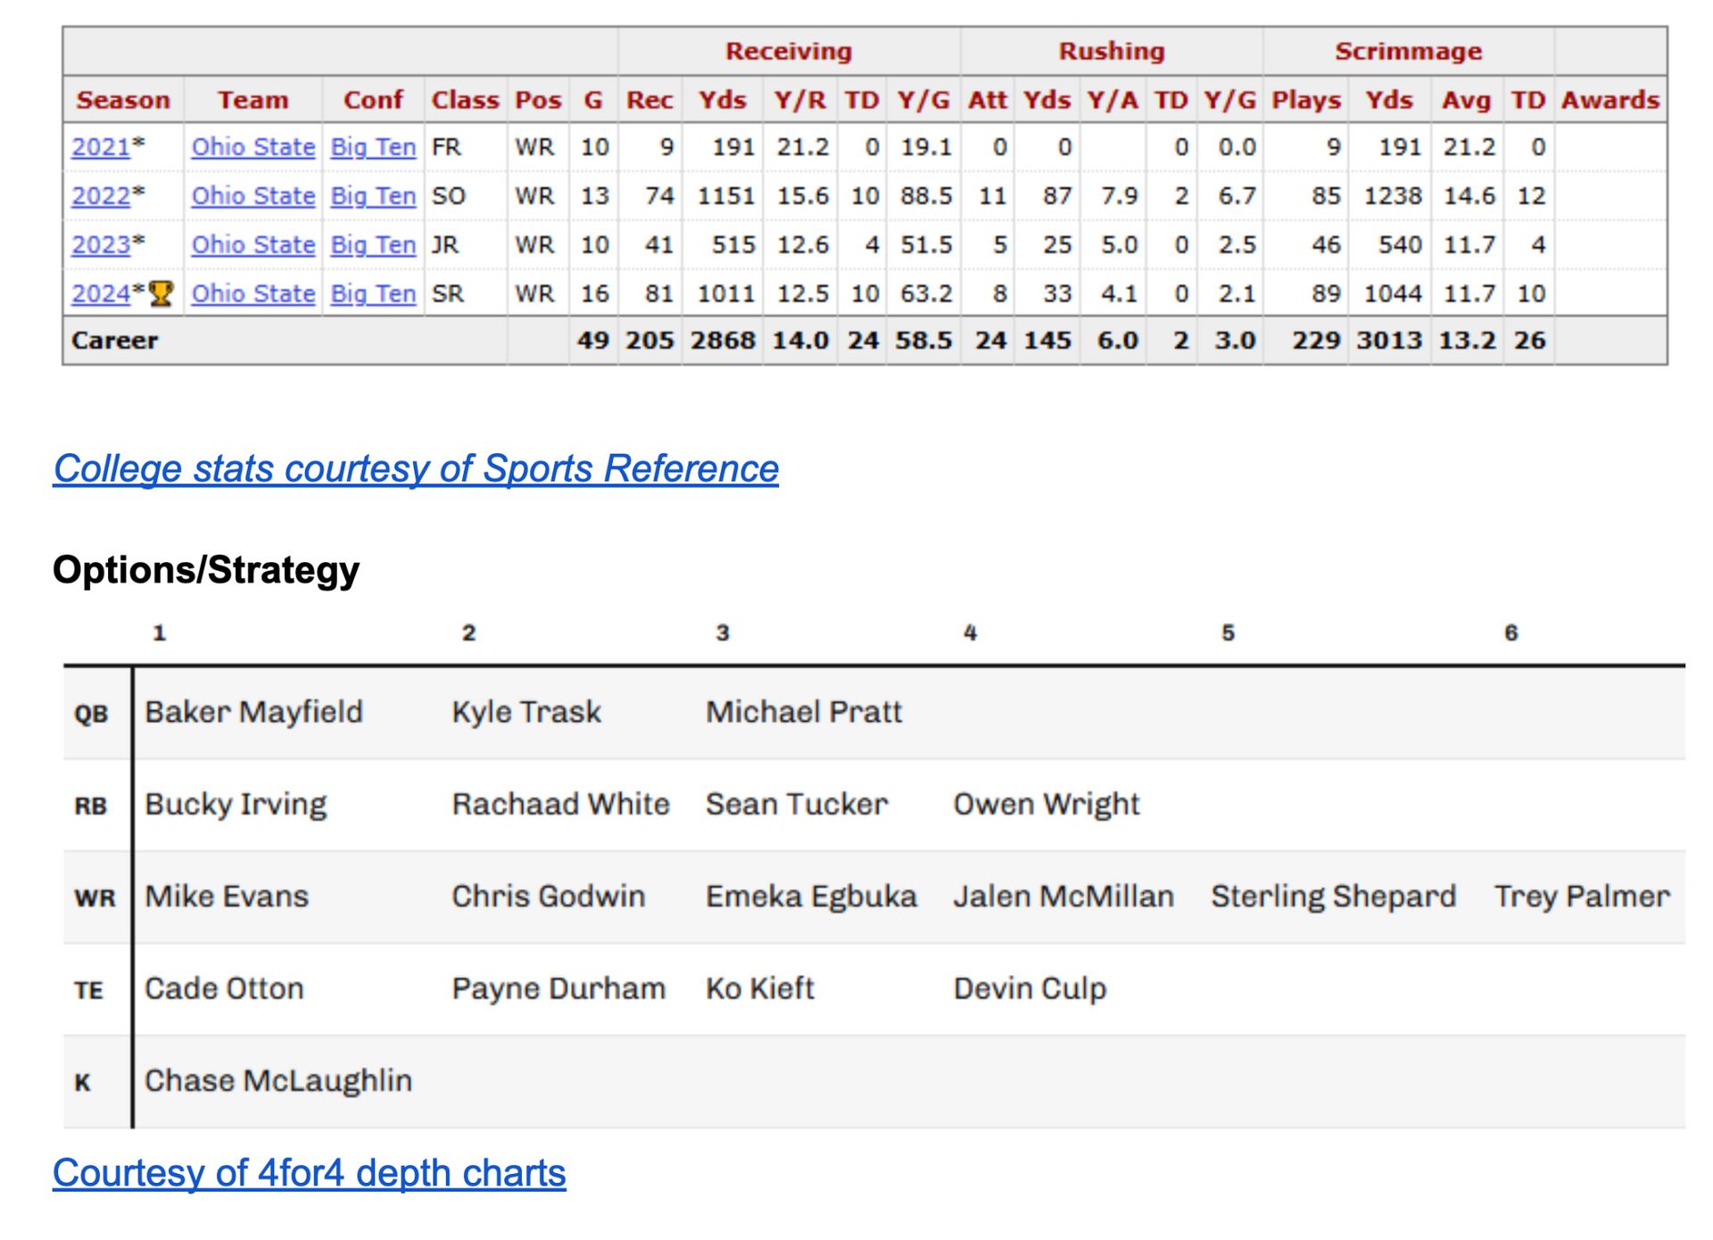Open Big Ten link in 2022 row
Image resolution: width=1713 pixels, height=1240 pixels.
[x=373, y=196]
